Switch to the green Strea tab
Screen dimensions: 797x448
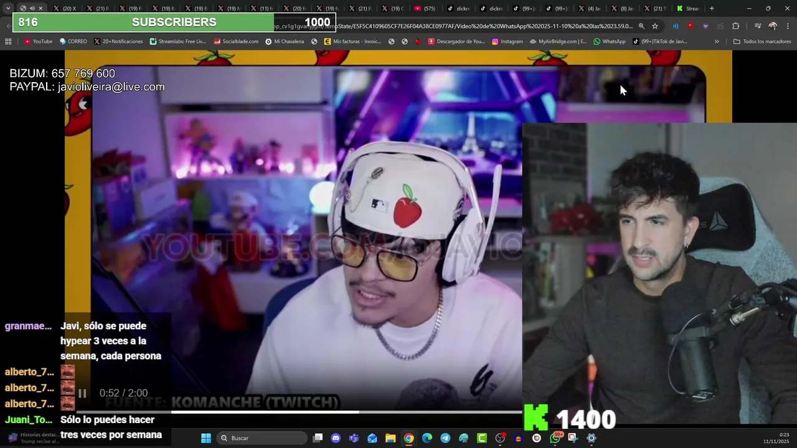689,8
